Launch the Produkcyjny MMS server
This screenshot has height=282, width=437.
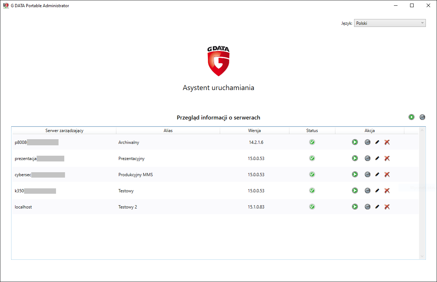[x=355, y=174]
